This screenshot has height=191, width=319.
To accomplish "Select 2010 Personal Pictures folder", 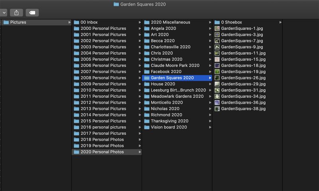I will (107, 90).
